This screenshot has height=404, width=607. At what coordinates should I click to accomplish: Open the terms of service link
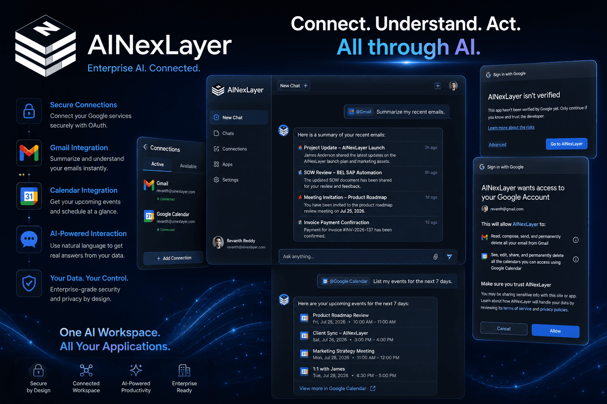pyautogui.click(x=517, y=309)
